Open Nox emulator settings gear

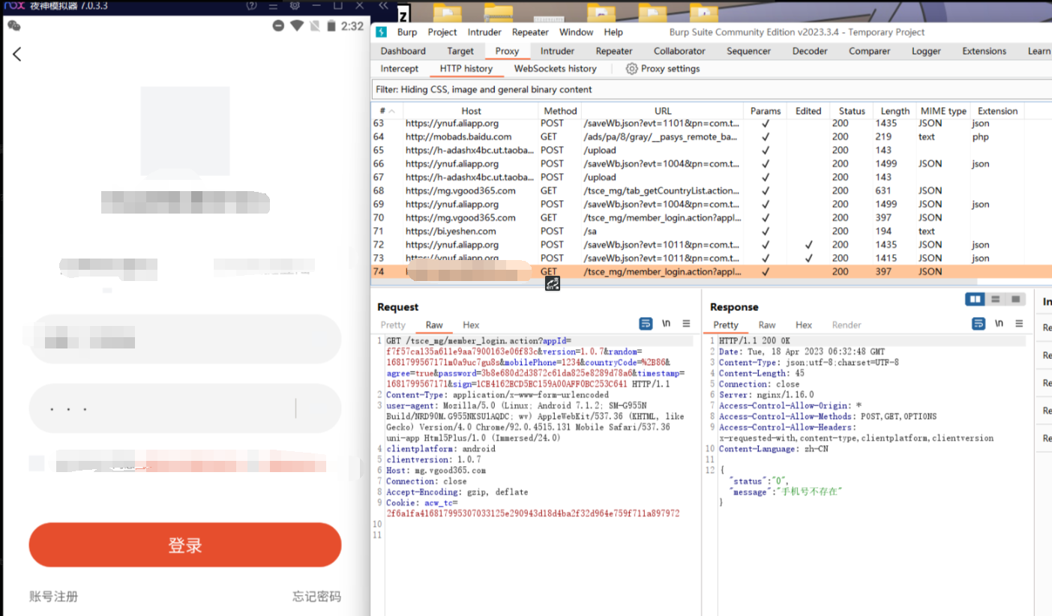coord(295,5)
